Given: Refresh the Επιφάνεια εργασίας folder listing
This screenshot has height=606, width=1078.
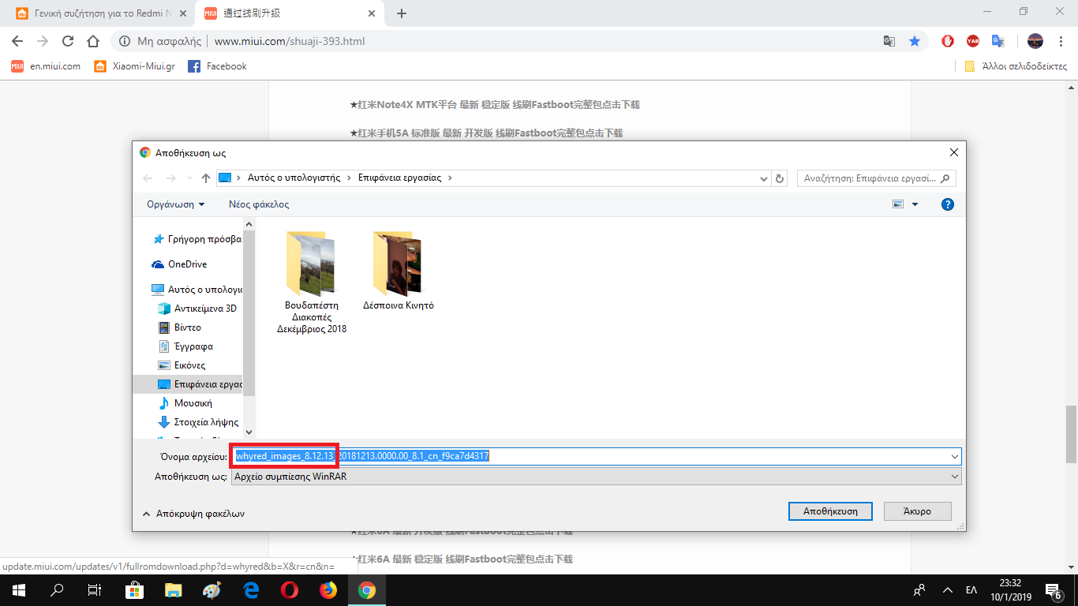Looking at the screenshot, I should (x=780, y=178).
